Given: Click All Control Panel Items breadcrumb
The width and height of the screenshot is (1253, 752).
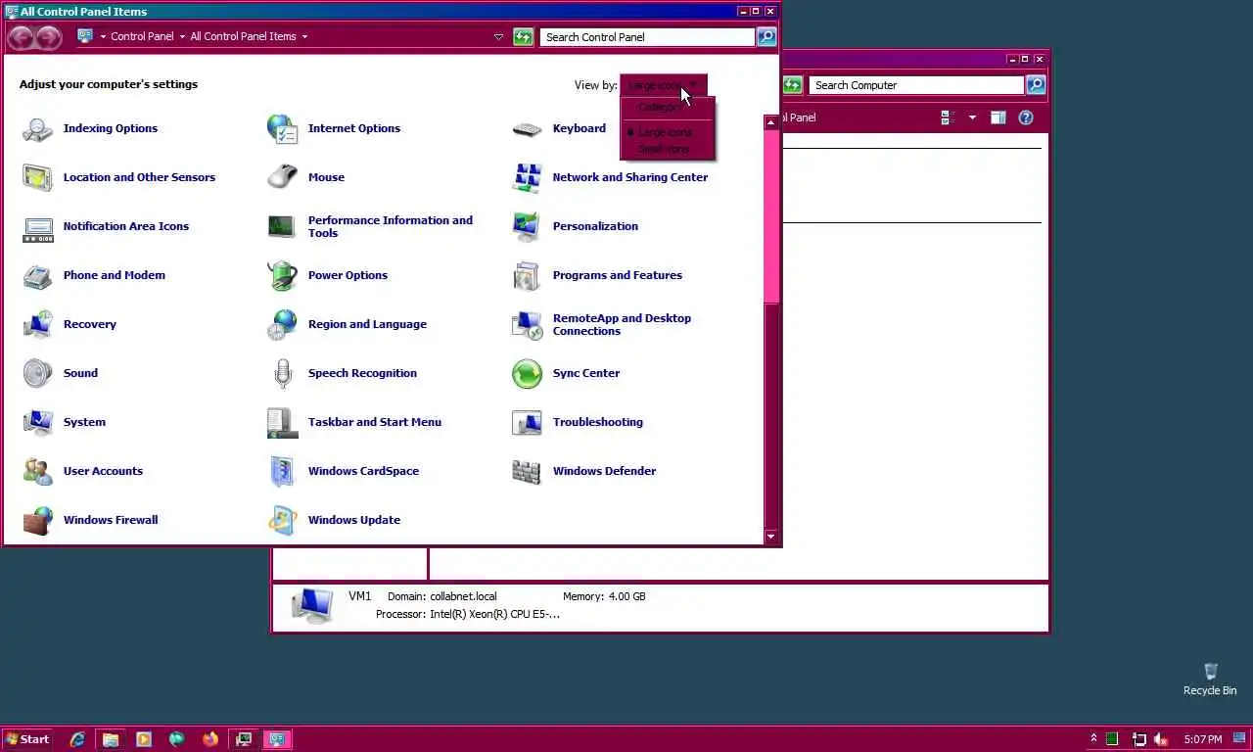Looking at the screenshot, I should (x=243, y=37).
